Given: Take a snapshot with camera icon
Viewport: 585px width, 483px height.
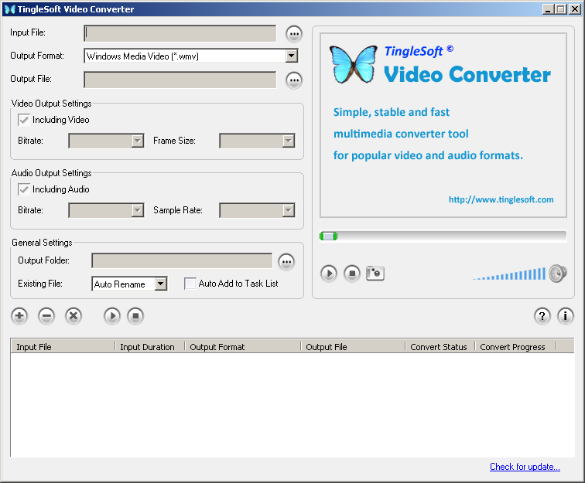Looking at the screenshot, I should pos(375,274).
